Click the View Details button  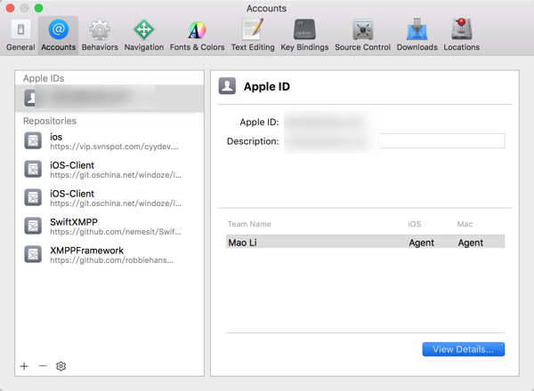(463, 349)
